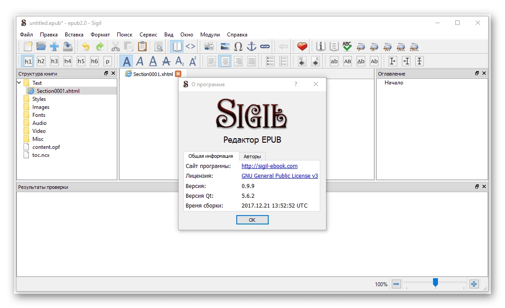Close the Section0001.xhtml tab
The width and height of the screenshot is (505, 308).
click(x=178, y=74)
